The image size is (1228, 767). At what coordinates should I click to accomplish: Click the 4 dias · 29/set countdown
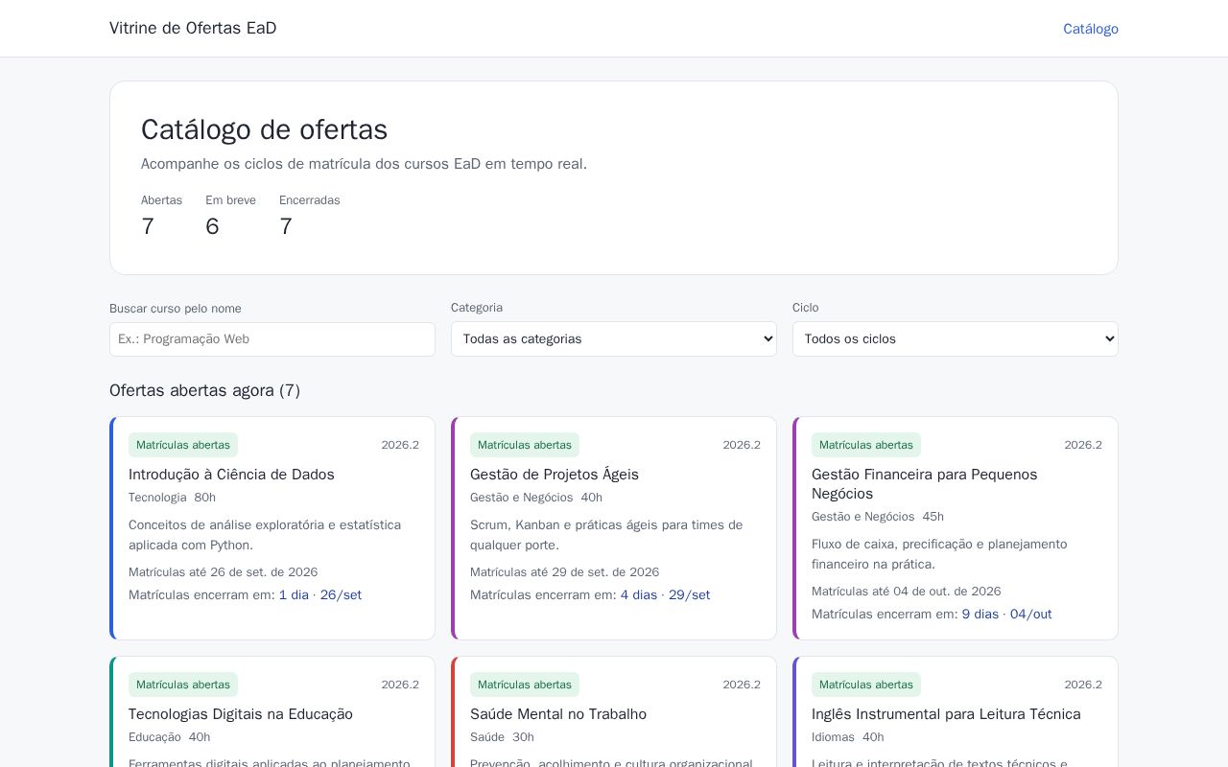pos(665,595)
